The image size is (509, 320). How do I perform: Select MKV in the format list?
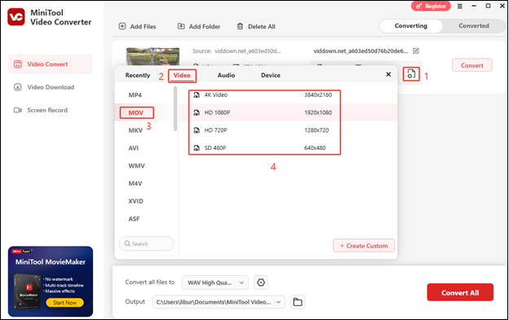pos(135,130)
